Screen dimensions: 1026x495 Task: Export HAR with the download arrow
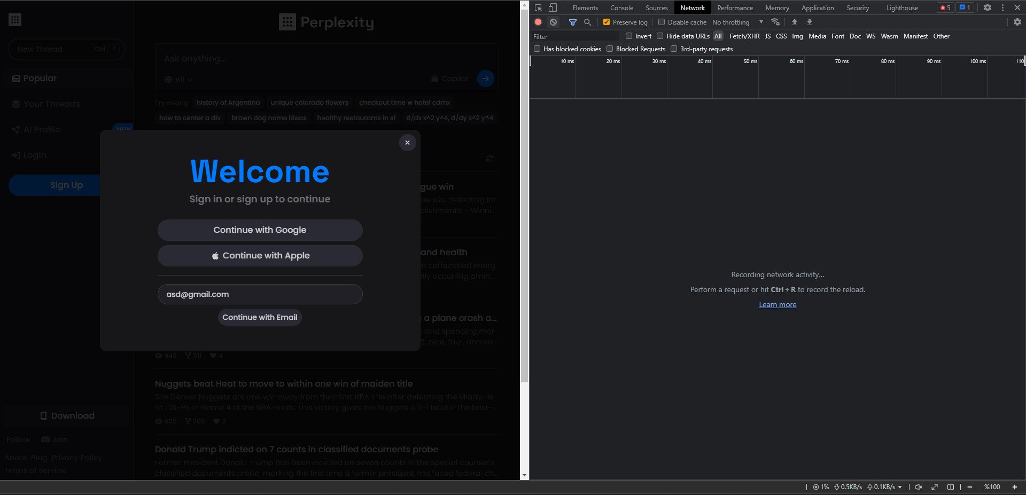click(809, 22)
